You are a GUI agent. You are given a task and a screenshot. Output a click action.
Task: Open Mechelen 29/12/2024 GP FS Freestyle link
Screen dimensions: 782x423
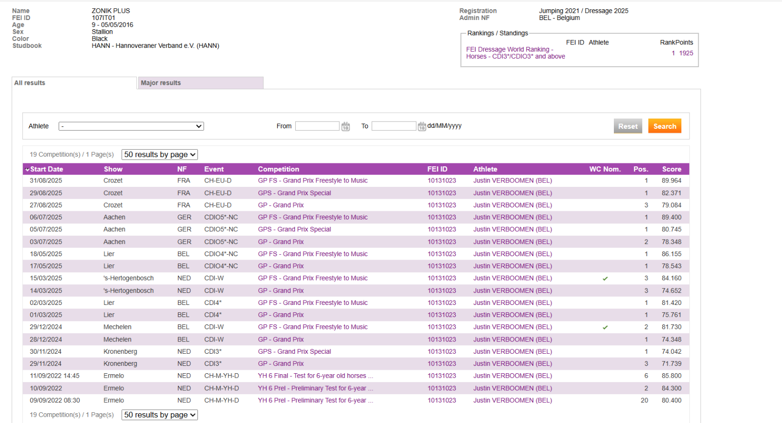(x=313, y=327)
